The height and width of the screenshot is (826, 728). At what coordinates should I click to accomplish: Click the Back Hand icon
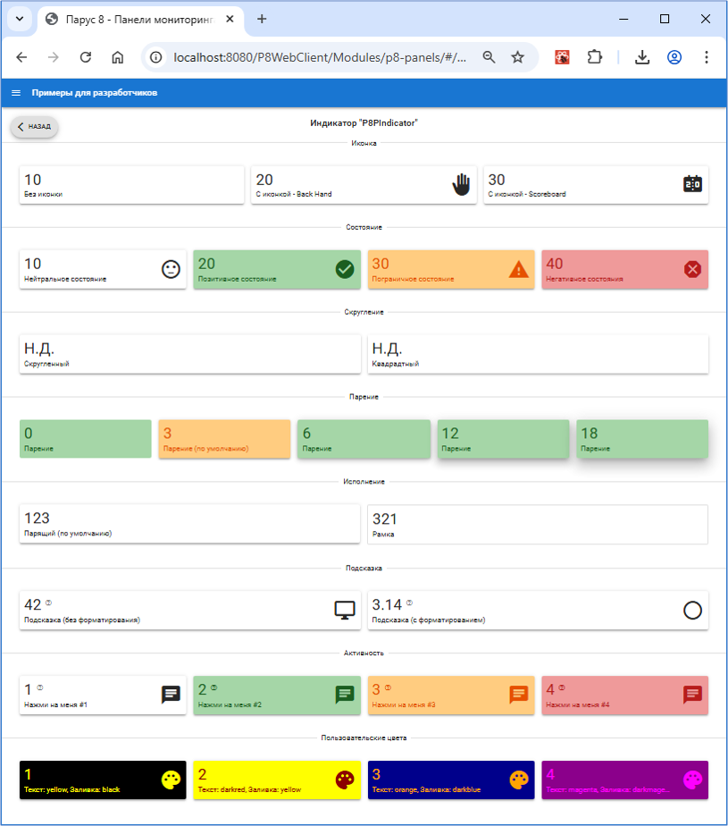point(461,184)
